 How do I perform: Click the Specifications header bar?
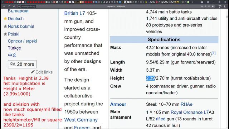164,39
